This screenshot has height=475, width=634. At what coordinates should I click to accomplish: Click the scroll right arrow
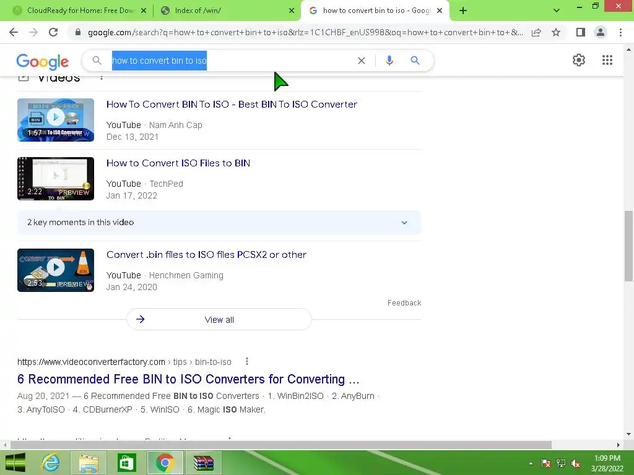coord(619,445)
